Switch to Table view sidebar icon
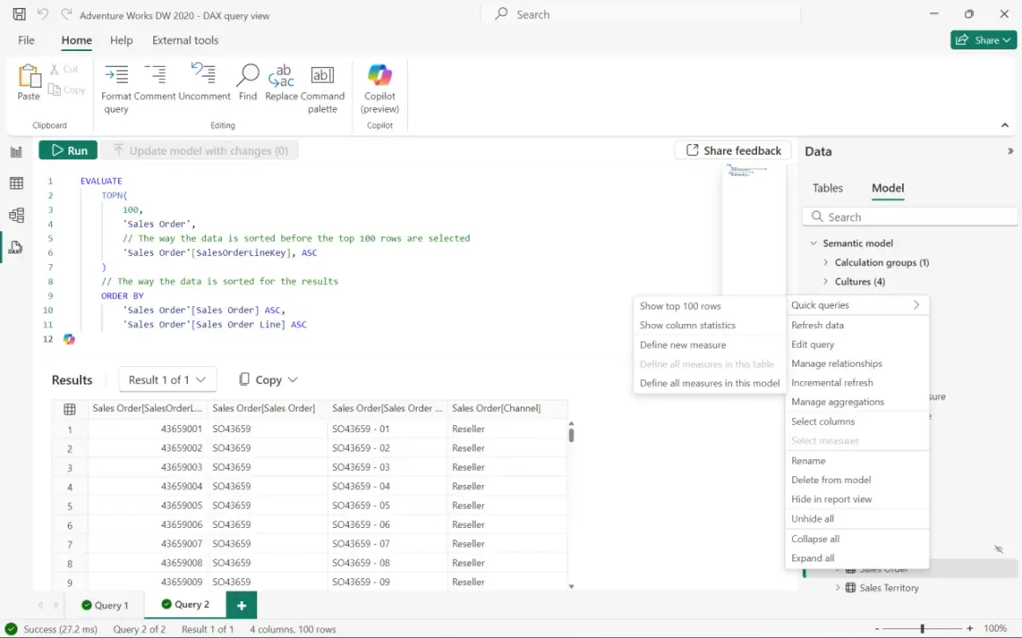Screen dimensions: 1022x638 16,184
